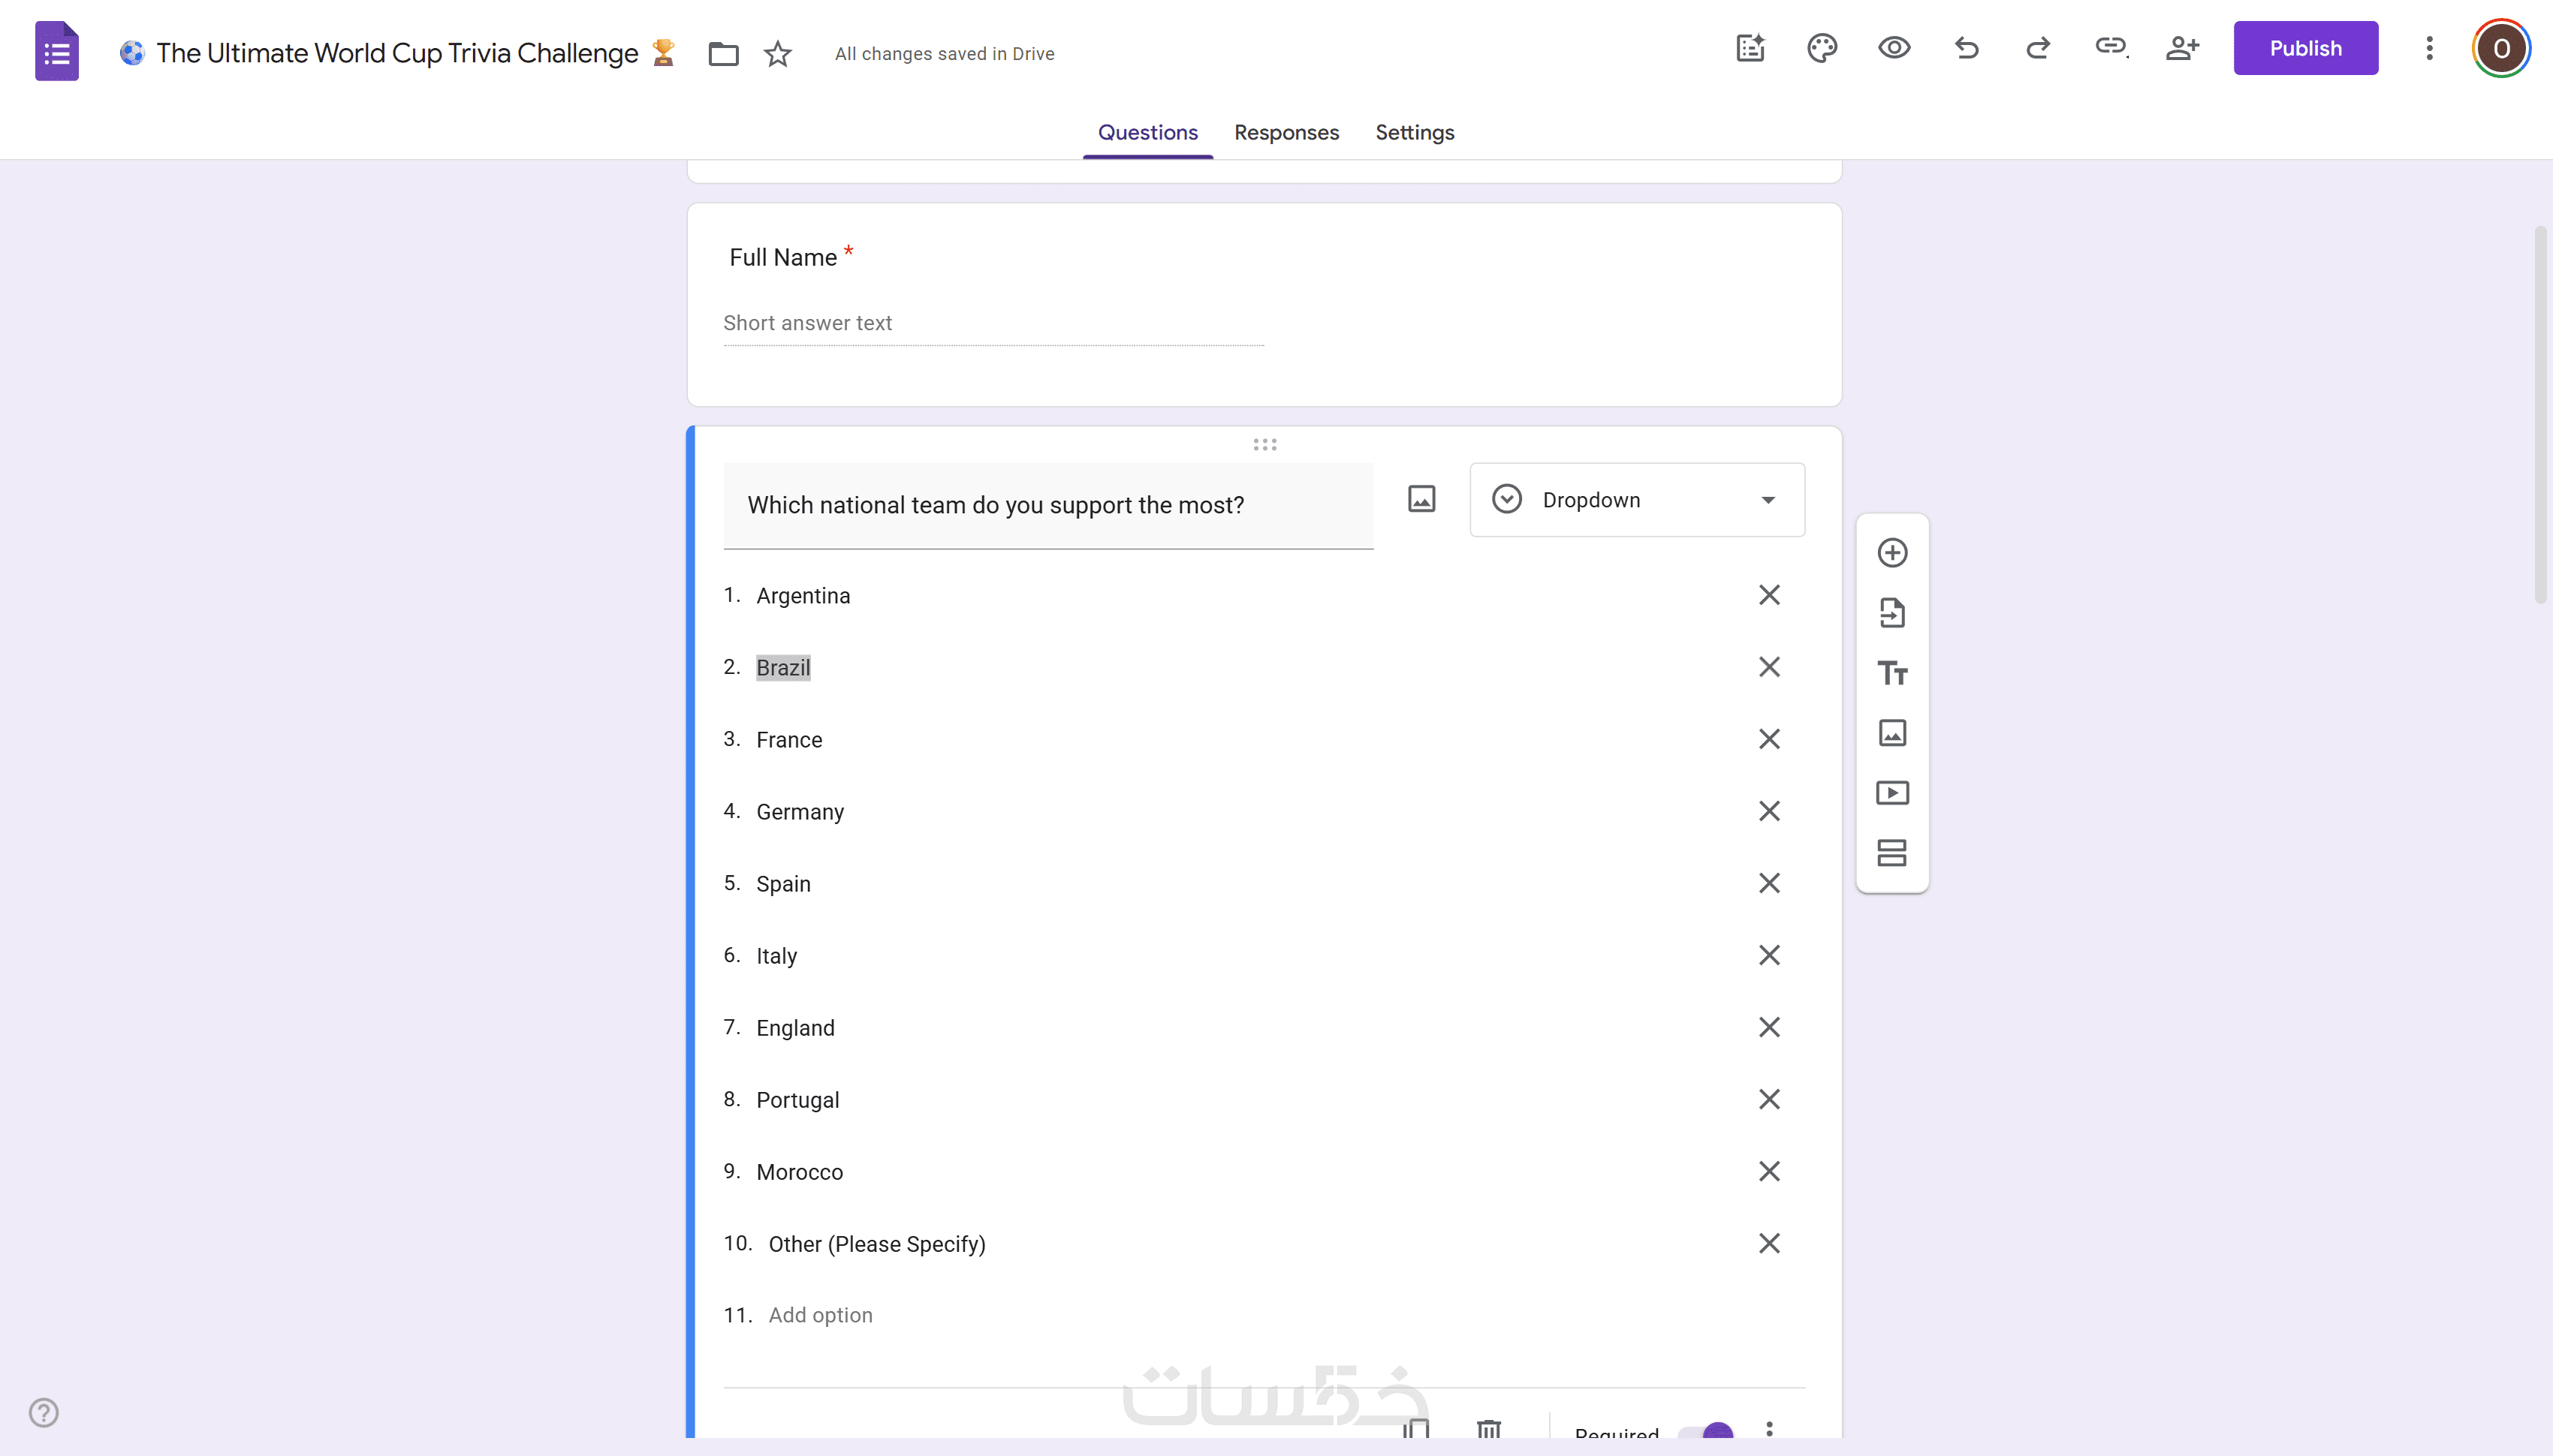The height and width of the screenshot is (1456, 2553).
Task: Click the import questions icon
Action: click(x=1891, y=613)
